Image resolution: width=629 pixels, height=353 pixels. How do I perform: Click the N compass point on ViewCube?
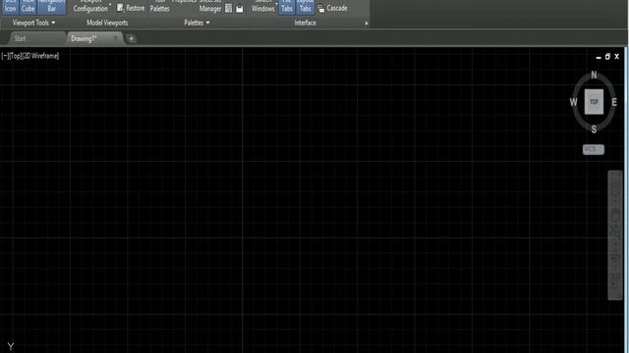(x=594, y=75)
